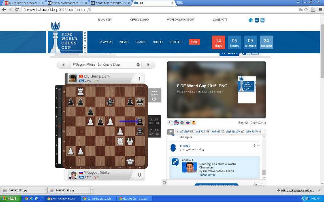Select the microphone audio icon

[169, 123]
